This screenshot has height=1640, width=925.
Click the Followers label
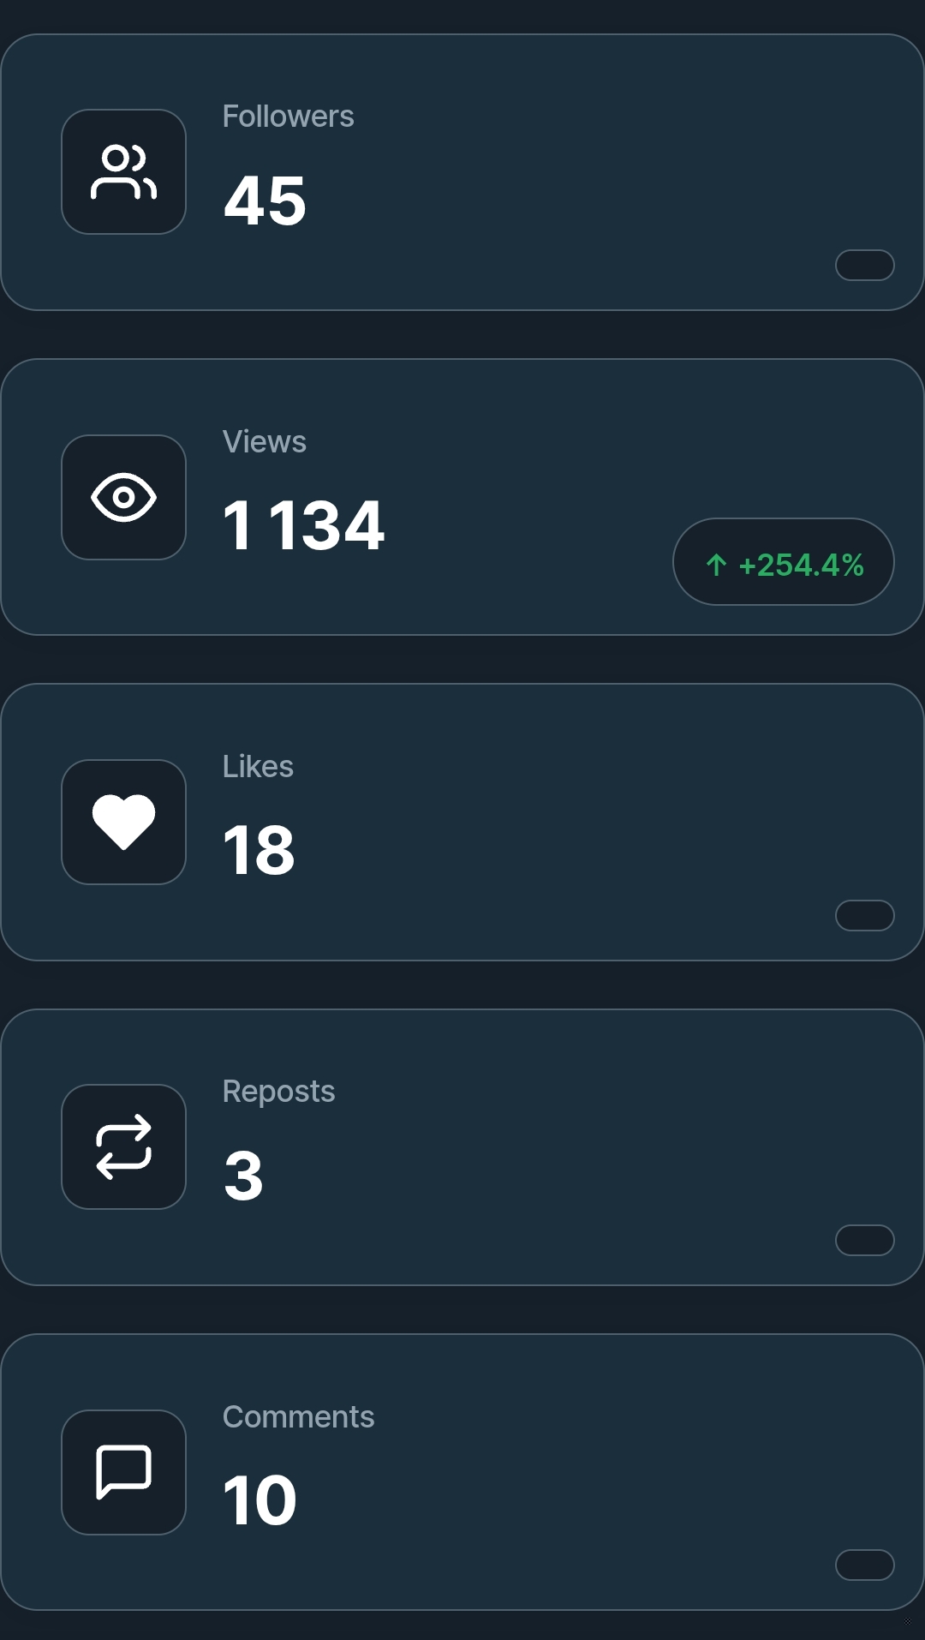[288, 117]
